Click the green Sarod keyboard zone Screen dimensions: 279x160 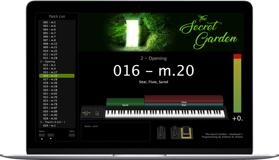click(125, 102)
